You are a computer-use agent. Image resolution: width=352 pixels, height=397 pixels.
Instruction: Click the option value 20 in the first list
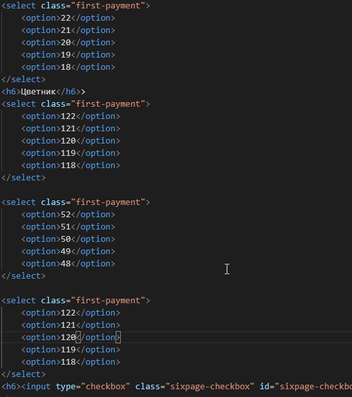pos(66,43)
